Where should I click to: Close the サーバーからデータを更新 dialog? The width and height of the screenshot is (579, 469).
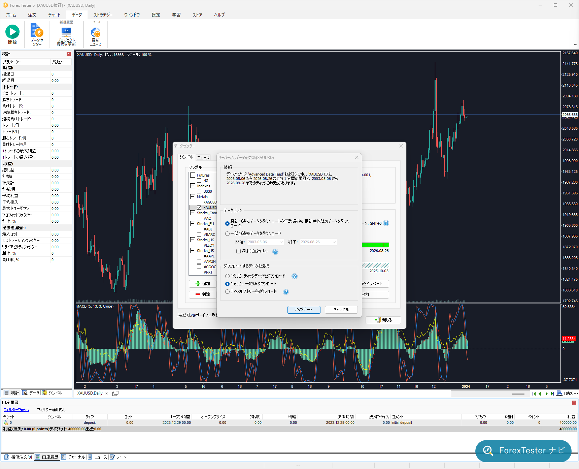pos(357,157)
